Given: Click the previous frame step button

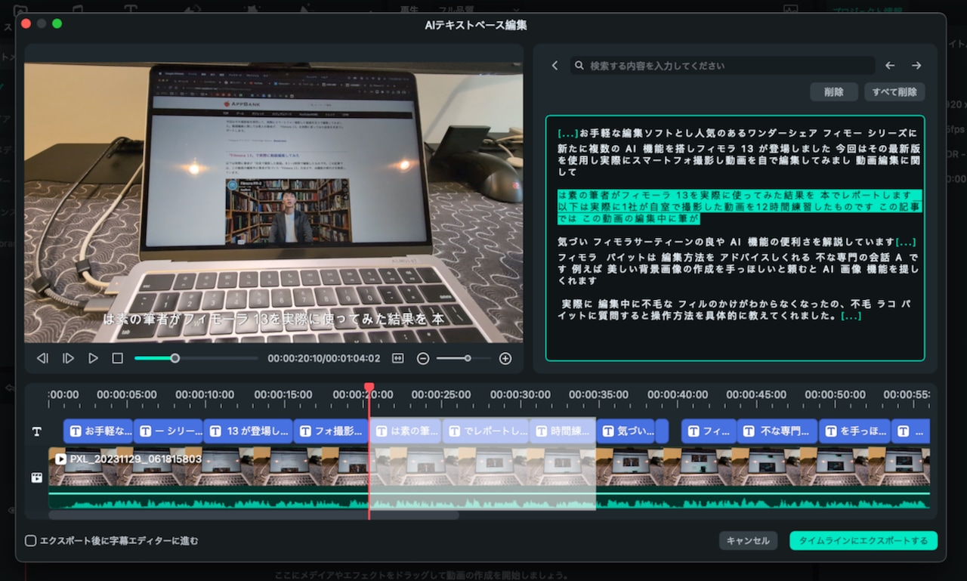Looking at the screenshot, I should point(43,358).
